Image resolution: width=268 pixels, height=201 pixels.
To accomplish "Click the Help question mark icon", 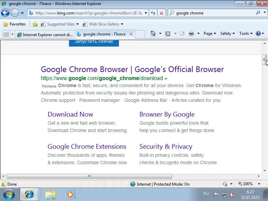I will pos(258,33).
